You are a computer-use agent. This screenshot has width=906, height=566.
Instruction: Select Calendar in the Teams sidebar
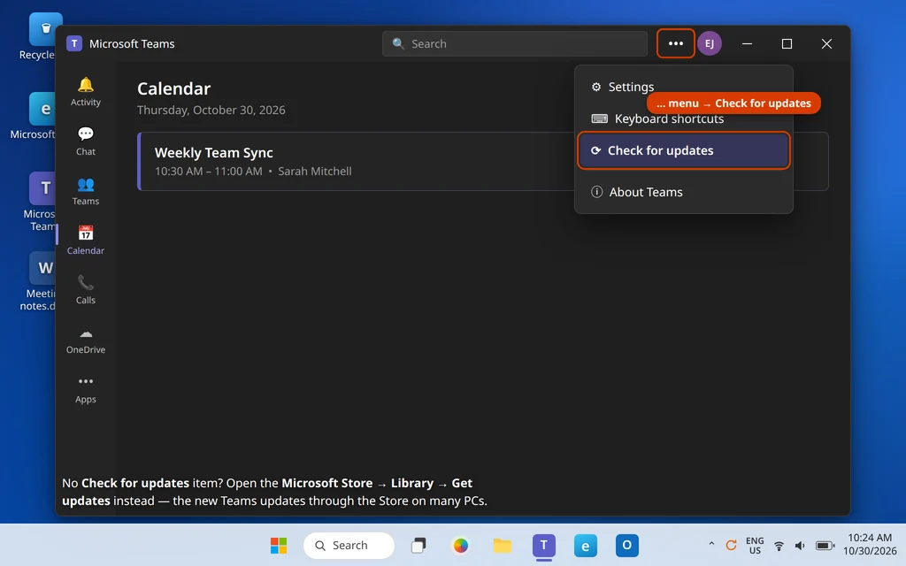pos(86,241)
